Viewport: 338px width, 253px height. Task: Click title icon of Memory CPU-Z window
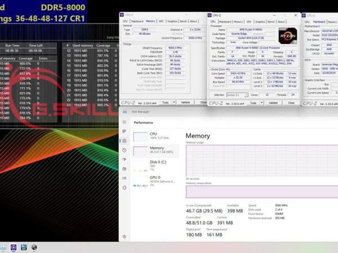tap(122, 15)
